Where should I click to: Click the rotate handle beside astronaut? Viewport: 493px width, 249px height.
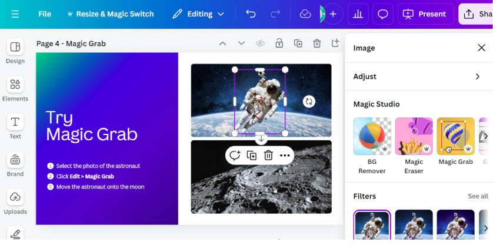click(x=309, y=102)
